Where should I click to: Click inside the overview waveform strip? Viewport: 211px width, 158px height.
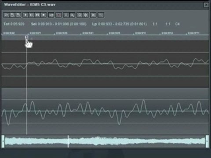(x=105, y=141)
